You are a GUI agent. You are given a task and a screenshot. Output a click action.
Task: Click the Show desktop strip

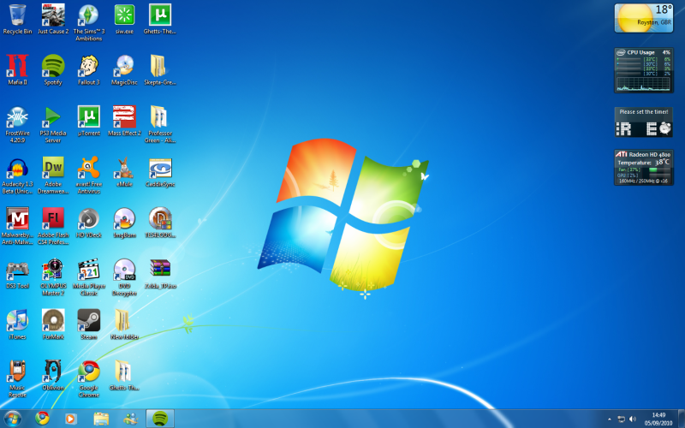681,419
